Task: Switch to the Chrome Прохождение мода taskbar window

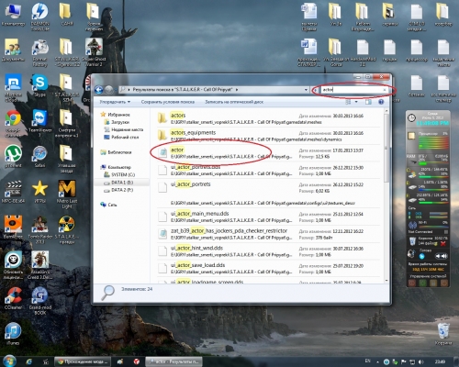Action: point(82,361)
